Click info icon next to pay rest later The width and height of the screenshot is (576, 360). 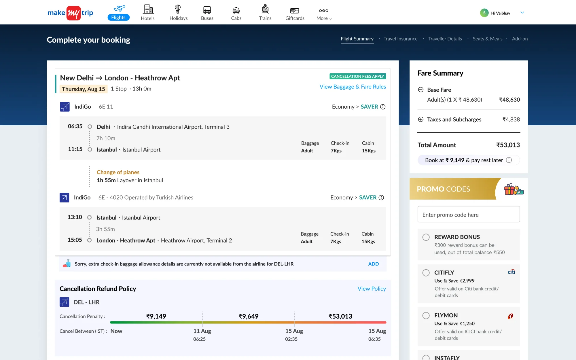point(509,160)
